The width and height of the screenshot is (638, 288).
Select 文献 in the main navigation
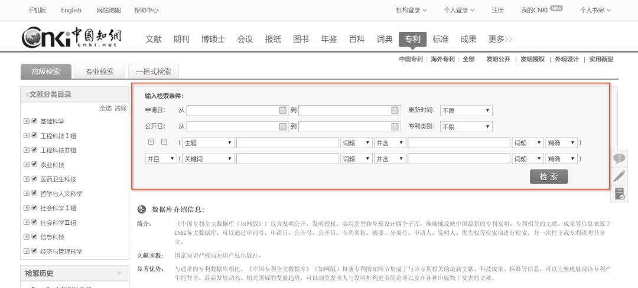coord(154,39)
